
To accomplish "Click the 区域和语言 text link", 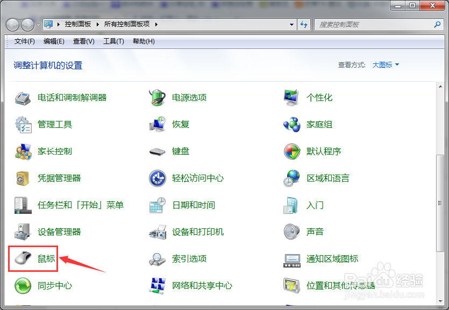I will pos(328,178).
